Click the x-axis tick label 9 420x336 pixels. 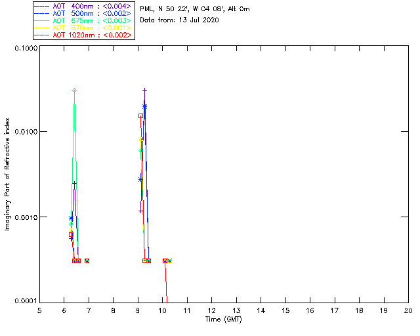138,310
